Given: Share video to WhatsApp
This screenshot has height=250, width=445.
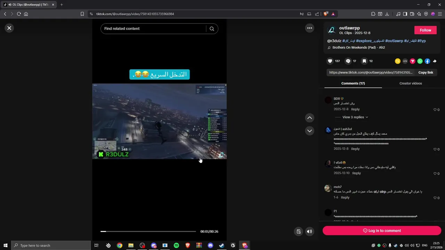Looking at the screenshot, I should point(420,61).
